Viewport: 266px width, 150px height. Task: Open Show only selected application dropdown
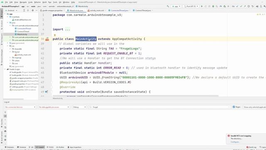(254, 107)
